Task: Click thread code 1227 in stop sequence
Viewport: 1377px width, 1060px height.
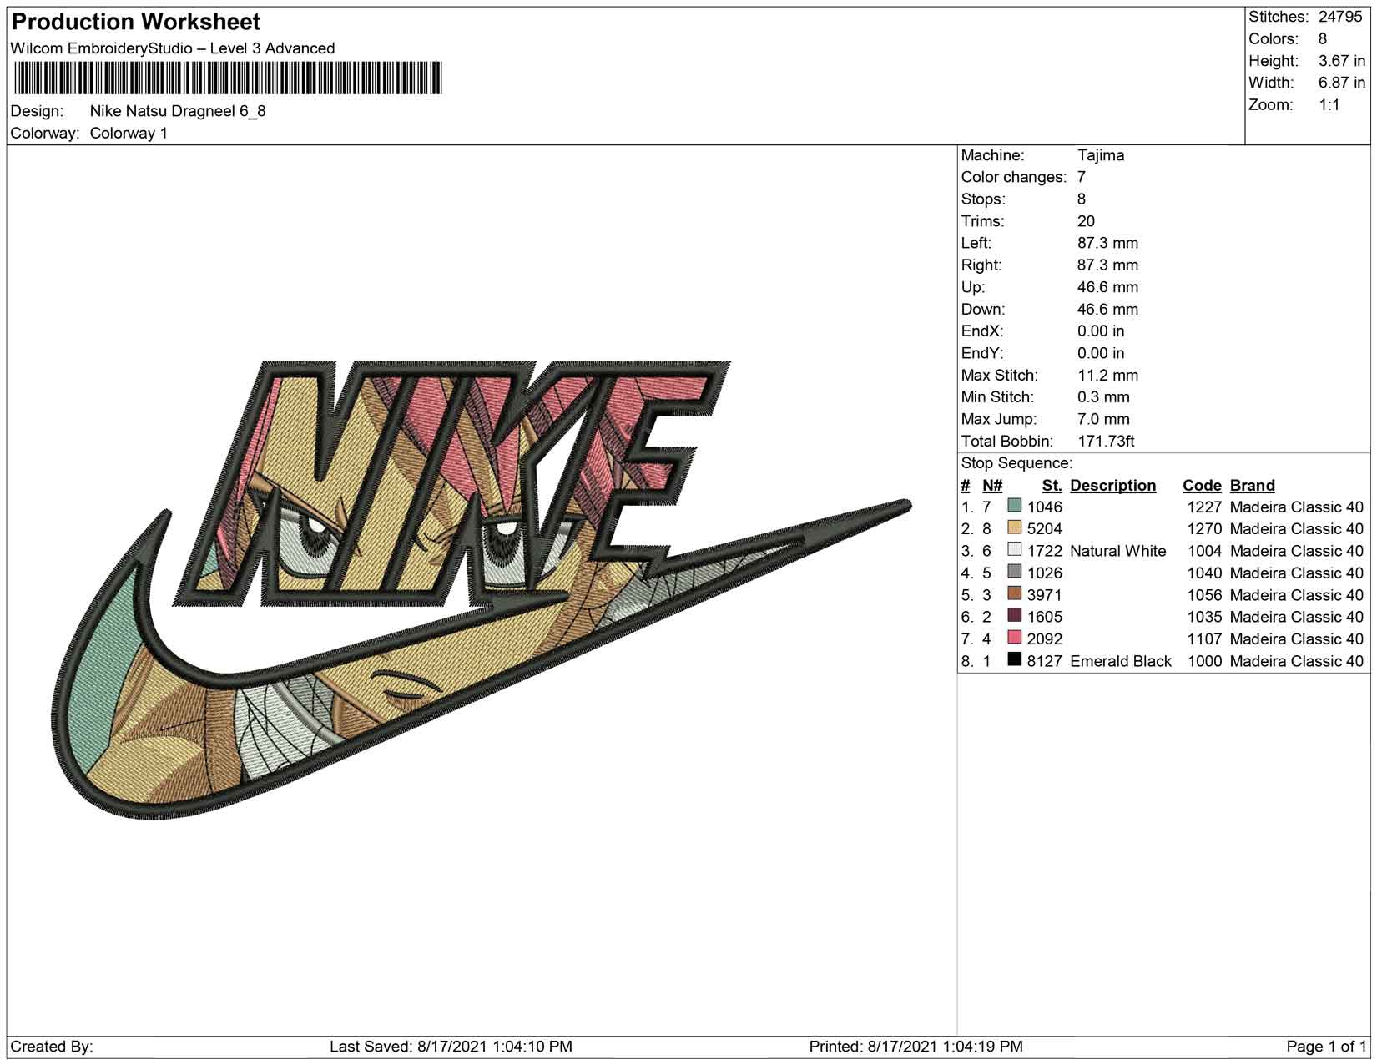Action: 1204,507
